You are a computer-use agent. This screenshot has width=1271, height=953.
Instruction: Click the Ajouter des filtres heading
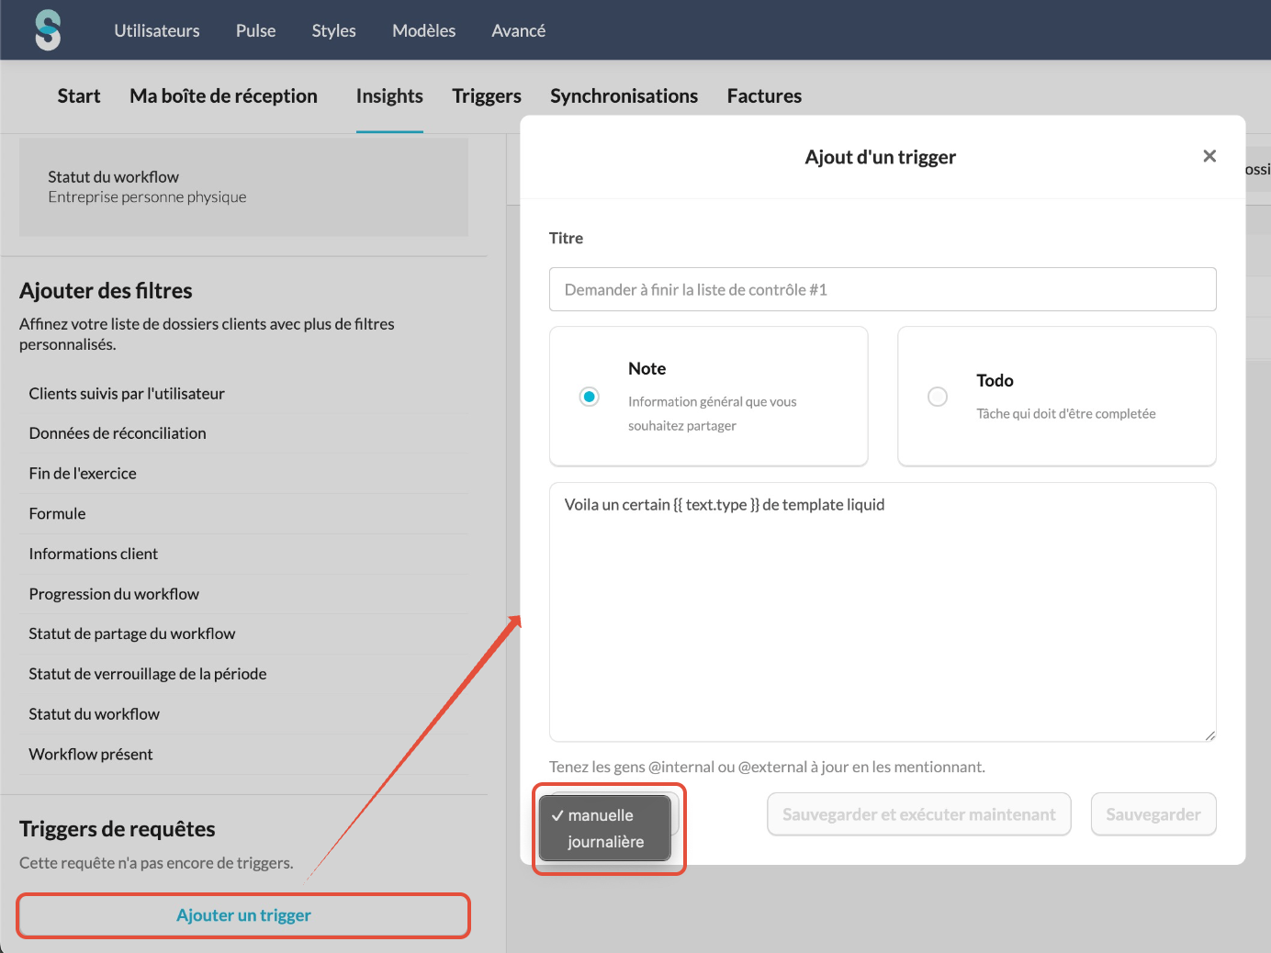coord(106,291)
